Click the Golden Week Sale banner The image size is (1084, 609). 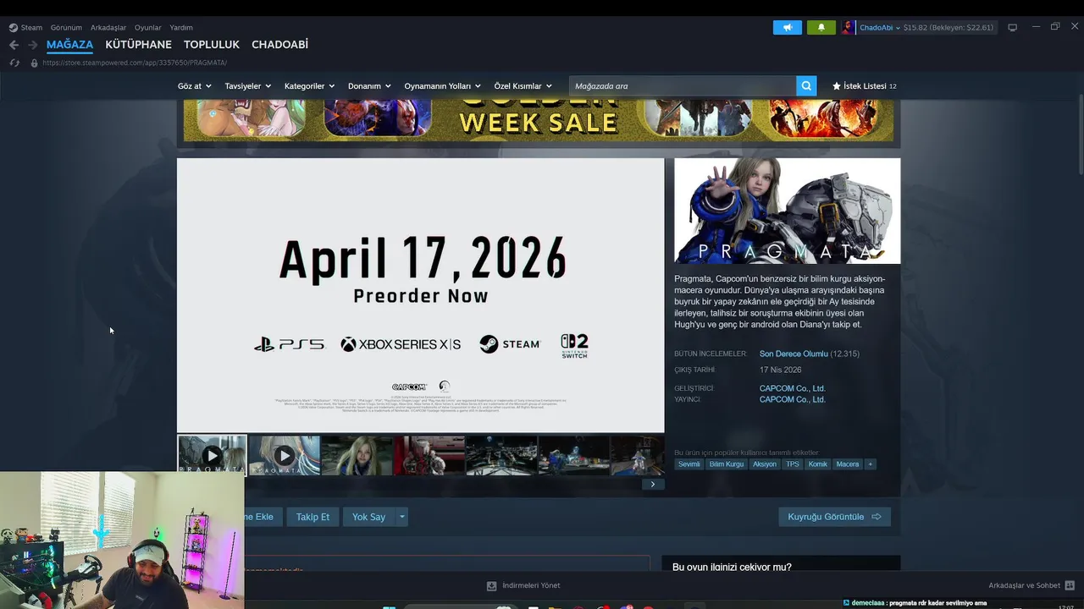coord(539,119)
